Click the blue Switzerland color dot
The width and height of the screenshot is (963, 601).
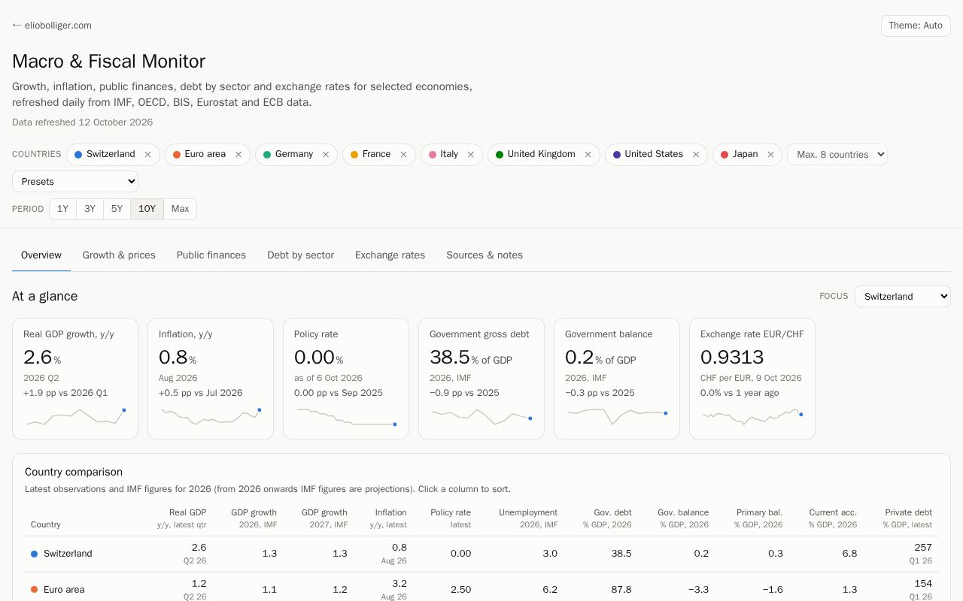point(78,155)
